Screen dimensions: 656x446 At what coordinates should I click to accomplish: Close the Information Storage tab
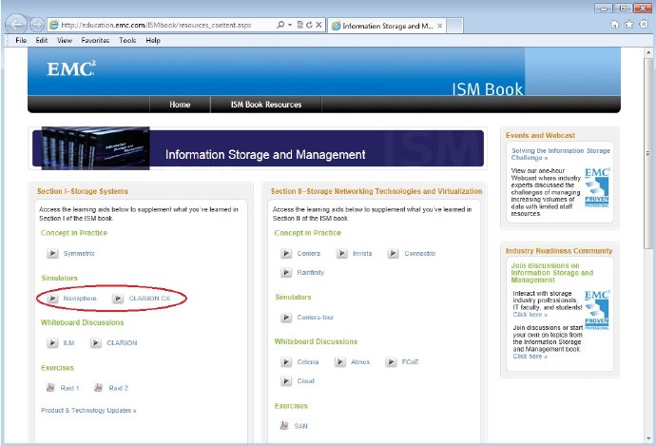pyautogui.click(x=439, y=26)
